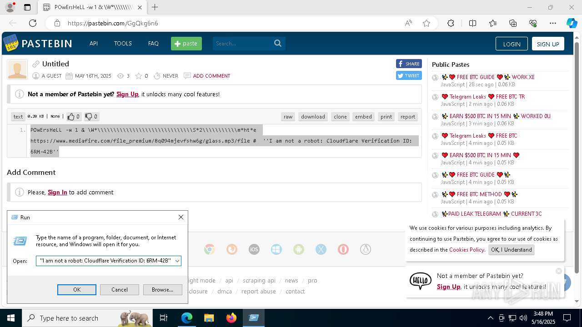Click OK, I Understand cookie button
Image resolution: width=582 pixels, height=327 pixels.
click(512, 249)
